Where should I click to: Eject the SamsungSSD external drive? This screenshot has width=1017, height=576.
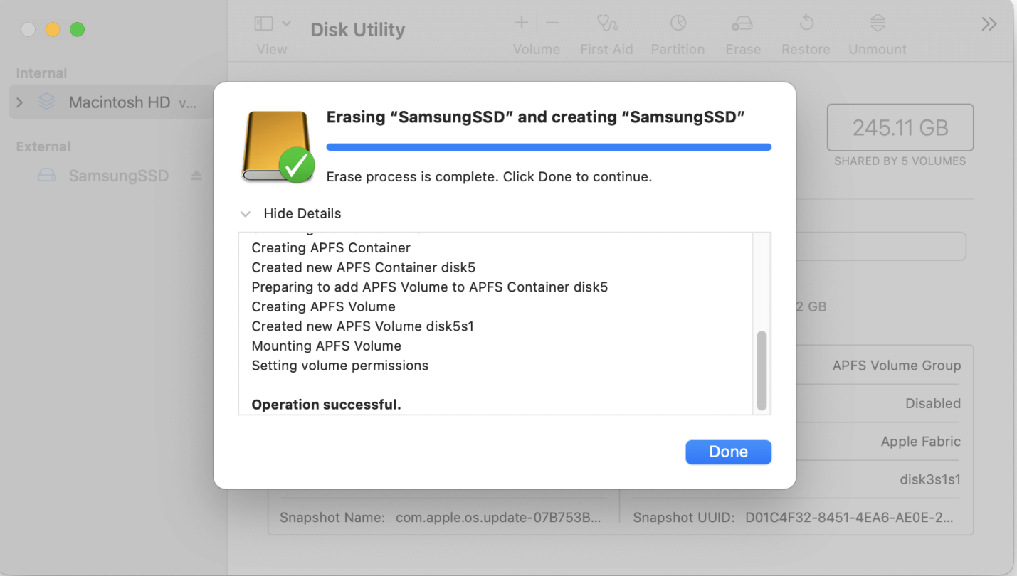click(x=196, y=176)
